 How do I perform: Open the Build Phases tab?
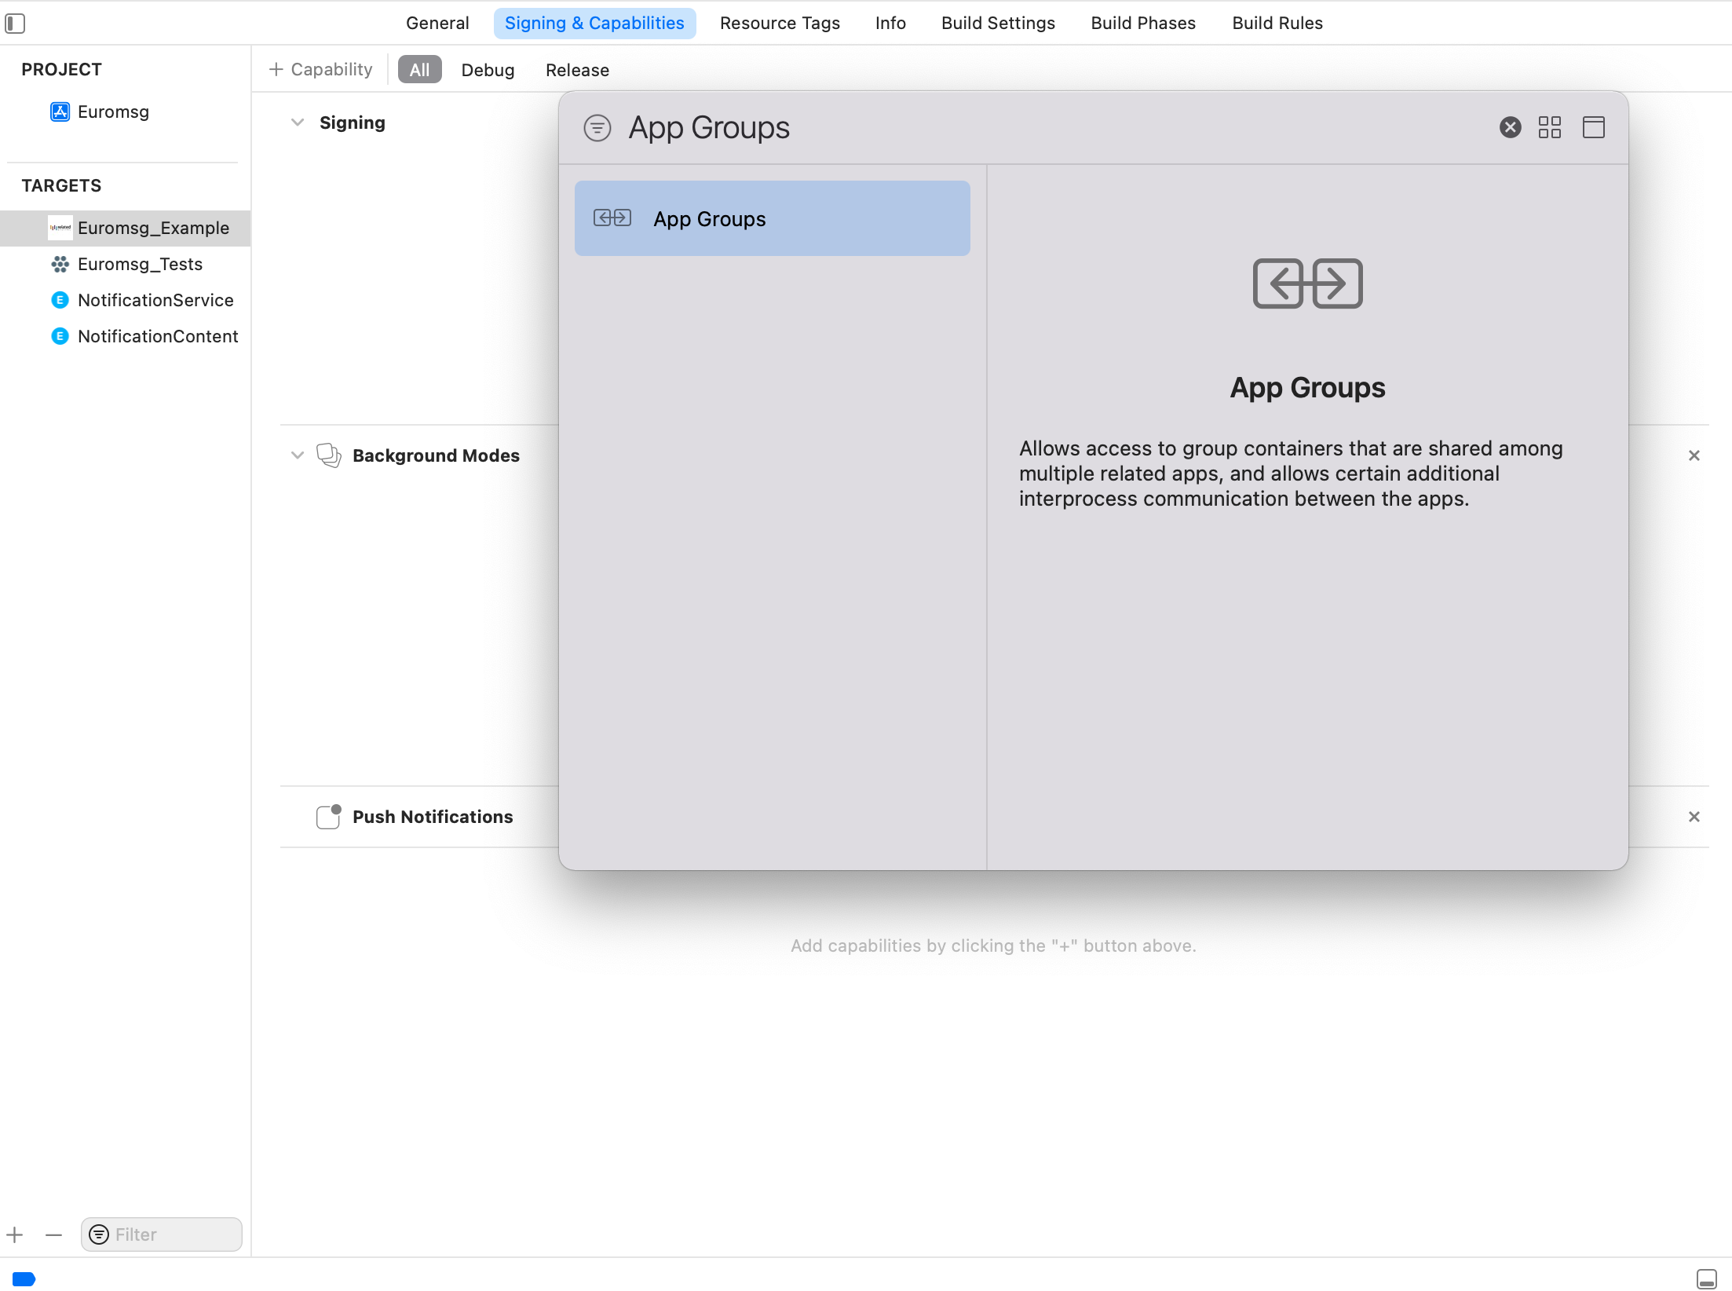click(1142, 24)
